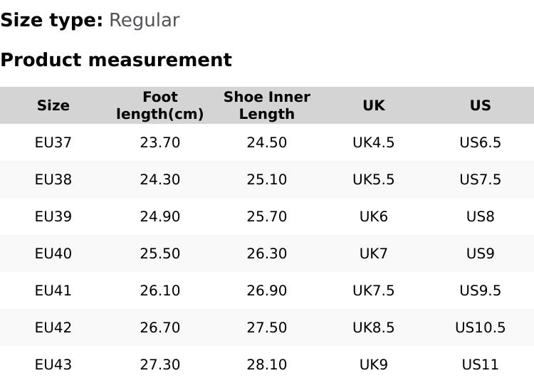Click the UK7.5 cell
This screenshot has height=383, width=534.
tap(374, 290)
